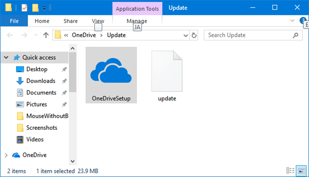The width and height of the screenshot is (309, 177).
Task: Show hidden breadcrumb path with double chevron
Action: pyautogui.click(x=66, y=35)
